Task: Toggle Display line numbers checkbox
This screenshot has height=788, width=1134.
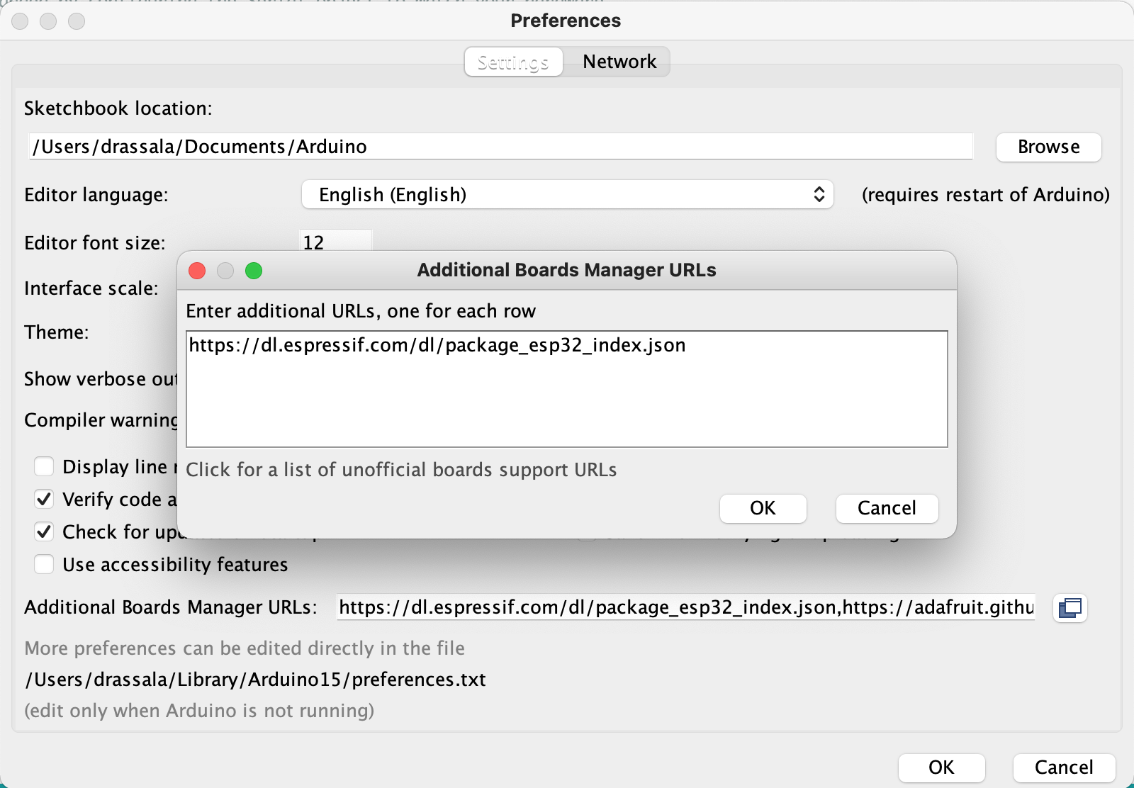Action: click(44, 466)
